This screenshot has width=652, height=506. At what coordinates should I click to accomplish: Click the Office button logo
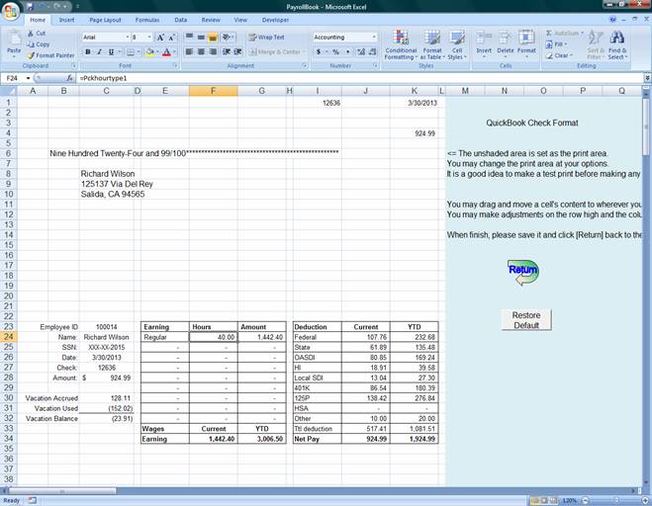coord(11,11)
